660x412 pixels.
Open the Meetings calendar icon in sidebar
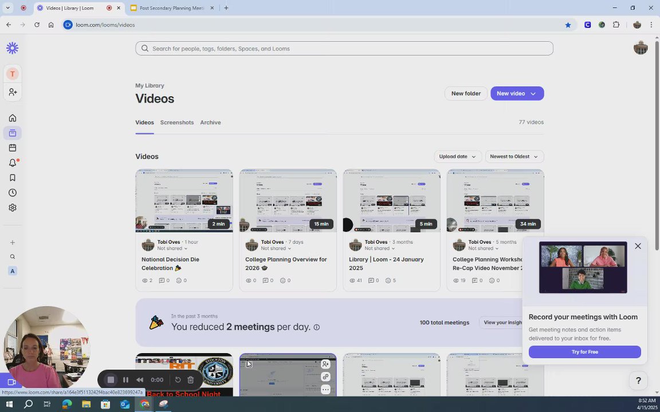13,148
